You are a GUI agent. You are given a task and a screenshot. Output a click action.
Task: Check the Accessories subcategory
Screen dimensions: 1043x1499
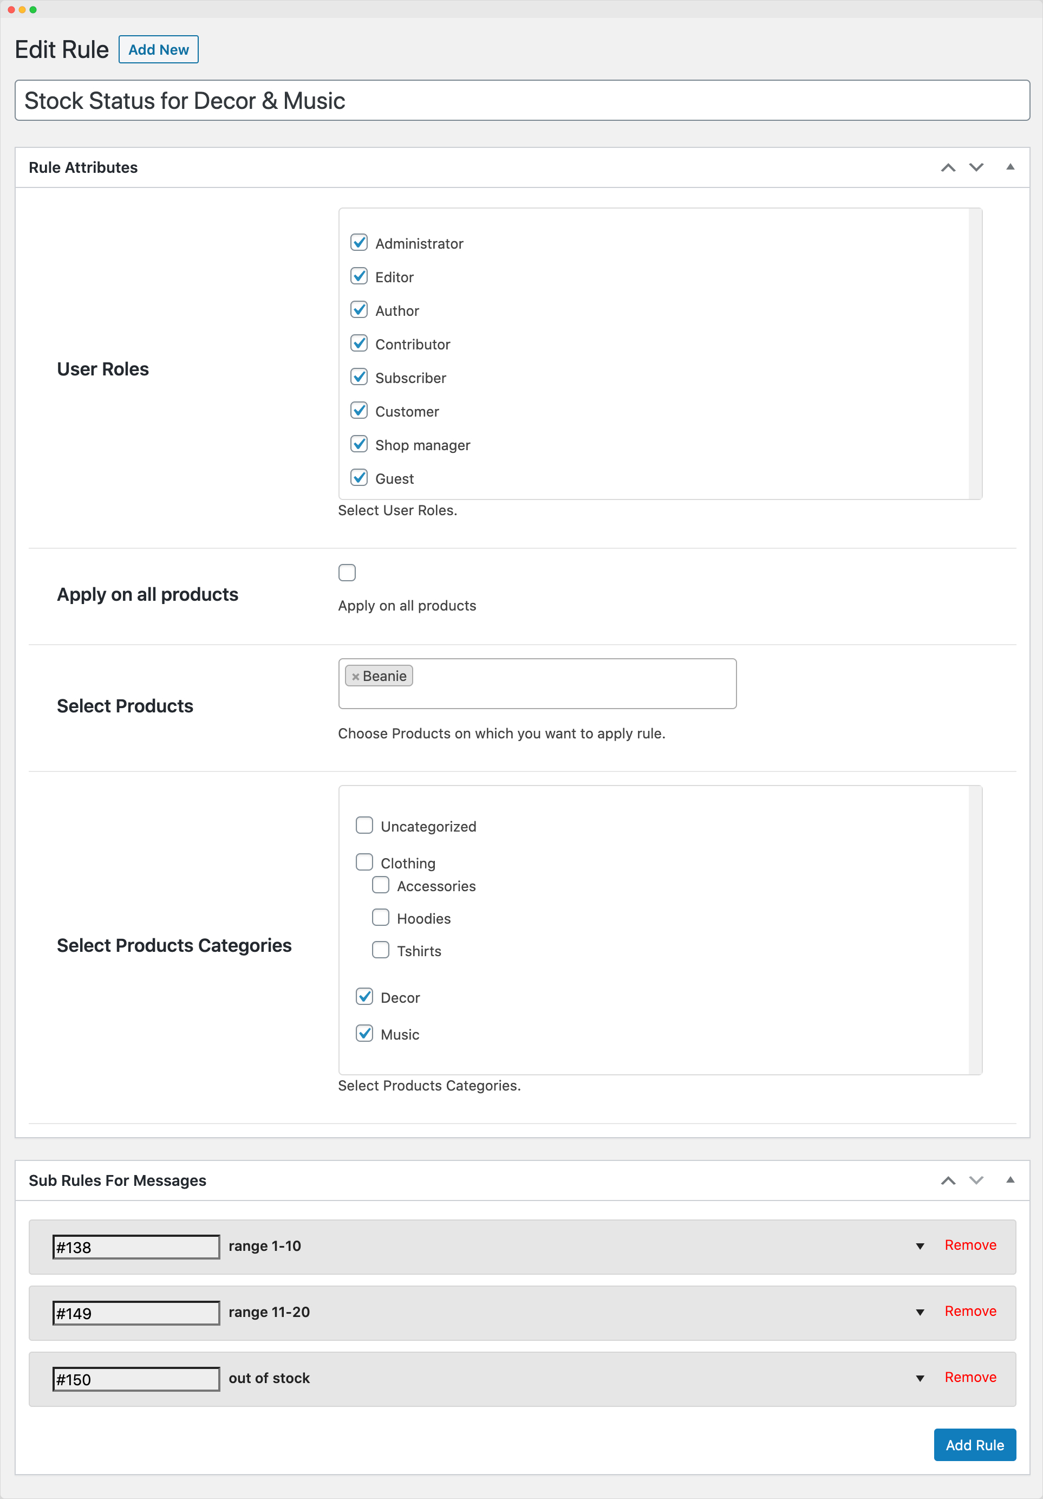tap(381, 885)
